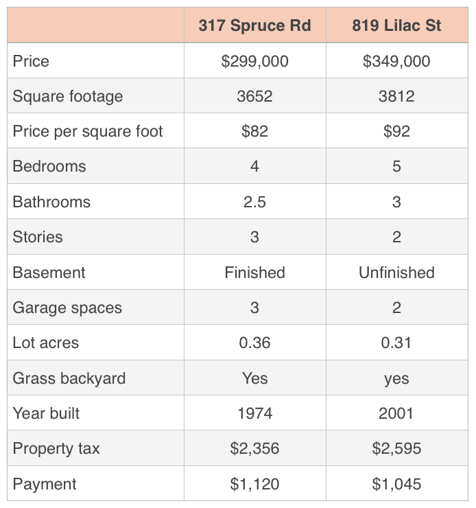The image size is (476, 508).
Task: Click the Finished basement cell
Action: (255, 272)
